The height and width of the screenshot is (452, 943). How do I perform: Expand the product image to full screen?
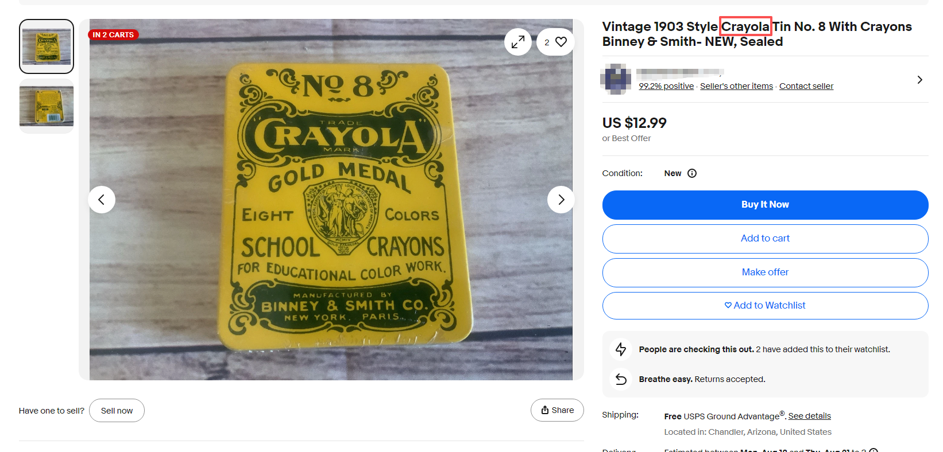(518, 42)
